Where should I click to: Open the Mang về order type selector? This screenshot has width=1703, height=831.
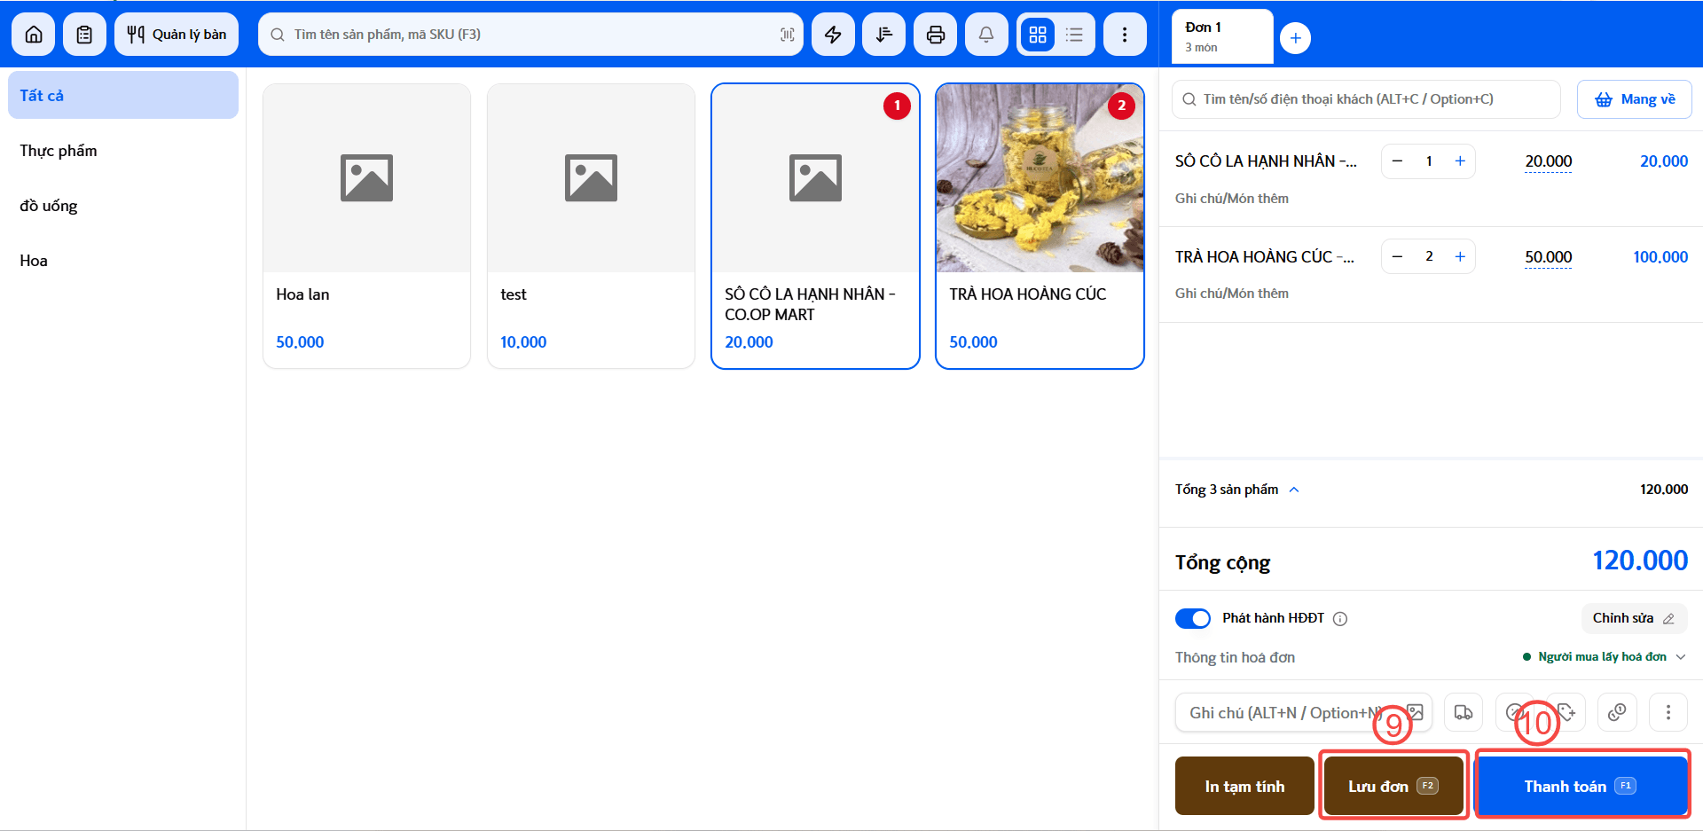[x=1635, y=99]
